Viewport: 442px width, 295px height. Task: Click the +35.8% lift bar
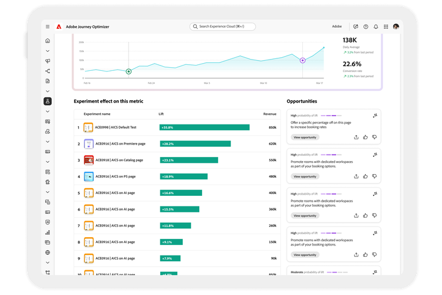pyautogui.click(x=204, y=127)
